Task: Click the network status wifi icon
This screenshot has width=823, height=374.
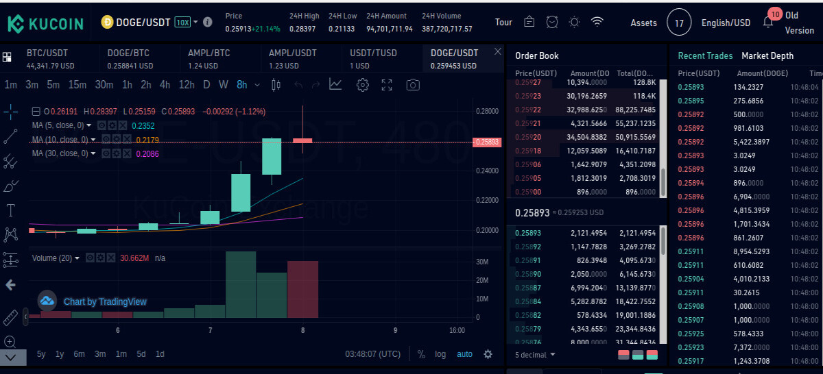Action: tap(597, 23)
